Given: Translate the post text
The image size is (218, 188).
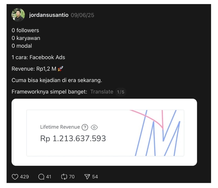Looking at the screenshot, I should [102, 92].
